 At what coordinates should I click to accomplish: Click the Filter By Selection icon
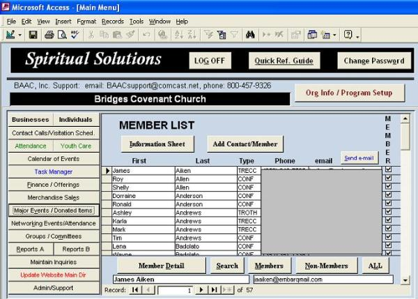[208, 35]
